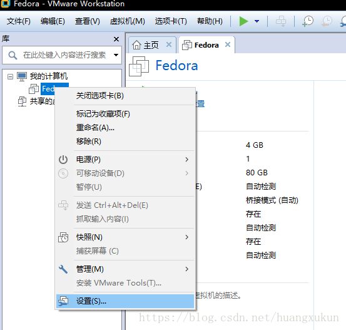Choose 设置(S)... in context menu
Screen dimensions: 346x330
pyautogui.click(x=125, y=301)
